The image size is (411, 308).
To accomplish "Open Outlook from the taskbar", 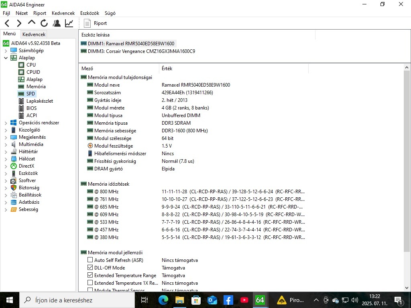I will click(x=212, y=300).
